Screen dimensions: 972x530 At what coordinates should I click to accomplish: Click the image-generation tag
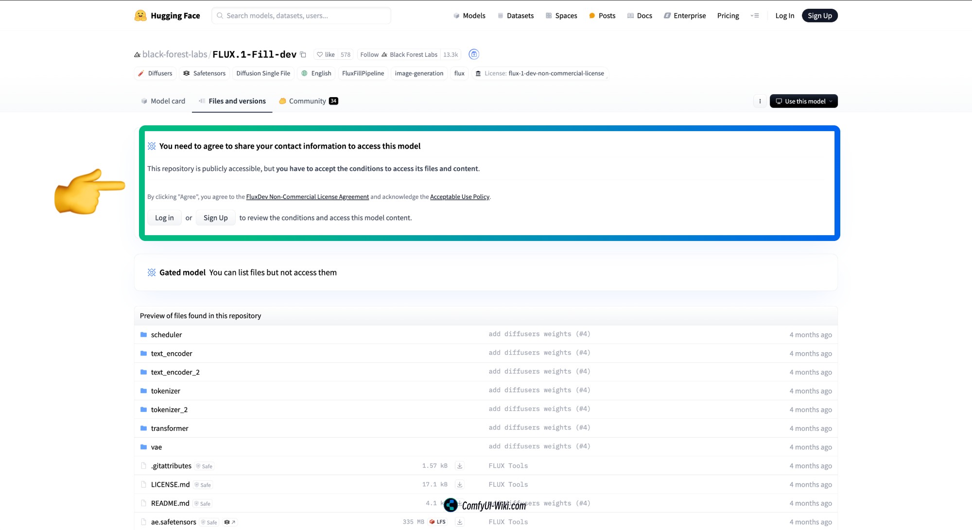tap(419, 73)
